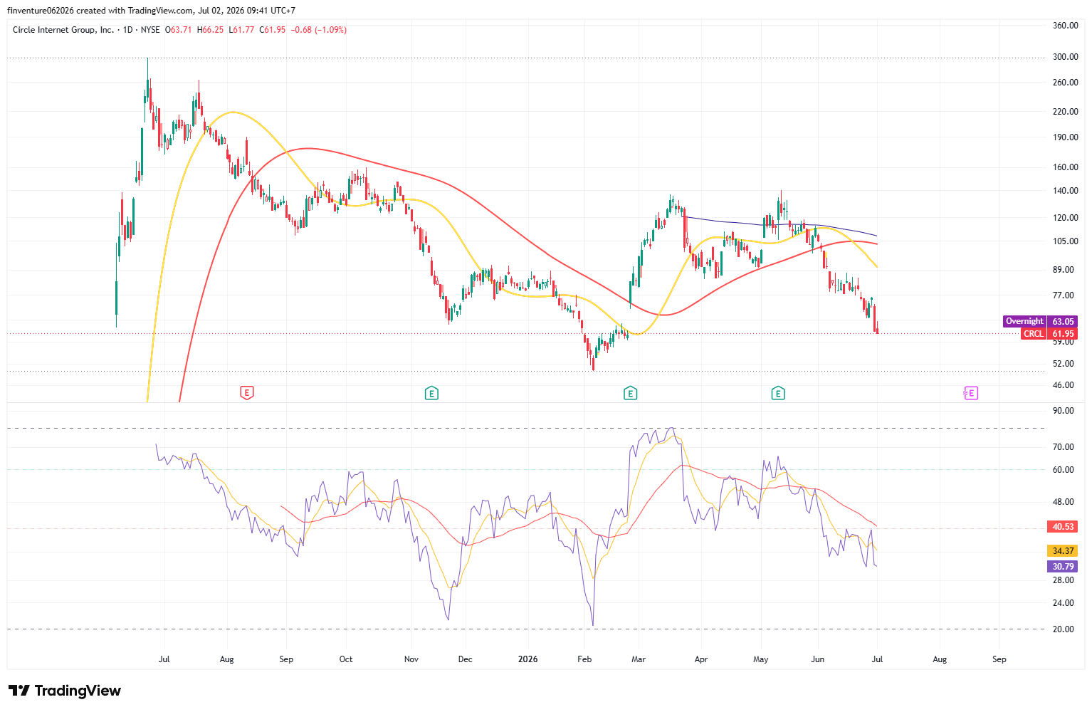Click the 105.00 price axis label
The image size is (1092, 712).
pos(1066,241)
